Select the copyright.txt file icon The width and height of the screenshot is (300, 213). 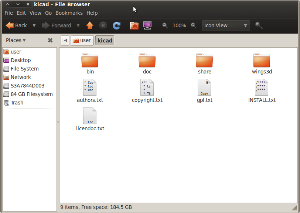click(147, 87)
